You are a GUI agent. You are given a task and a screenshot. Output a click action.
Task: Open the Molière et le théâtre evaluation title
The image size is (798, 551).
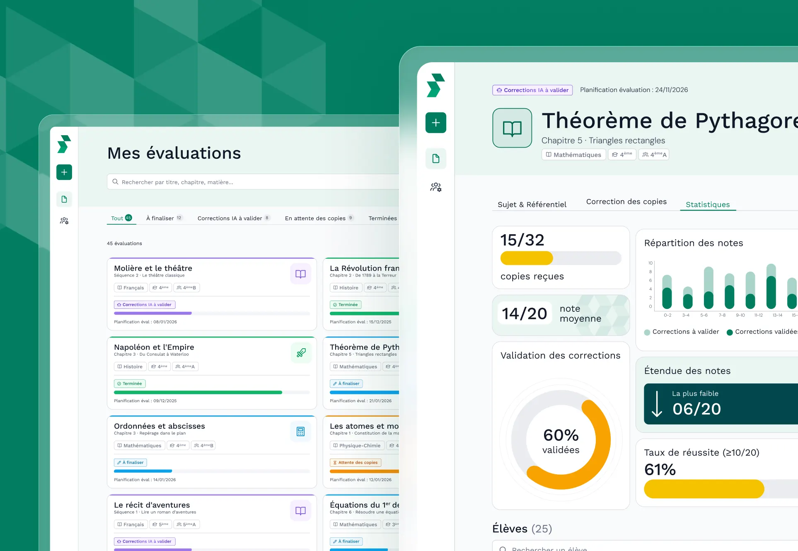[153, 268]
